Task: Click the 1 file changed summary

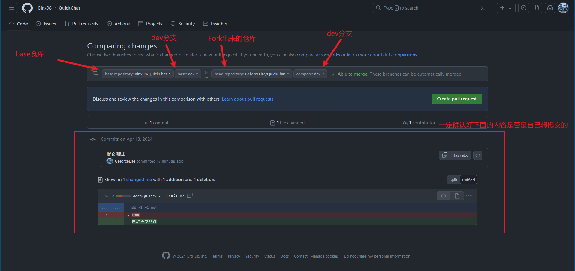Action: tap(287, 123)
